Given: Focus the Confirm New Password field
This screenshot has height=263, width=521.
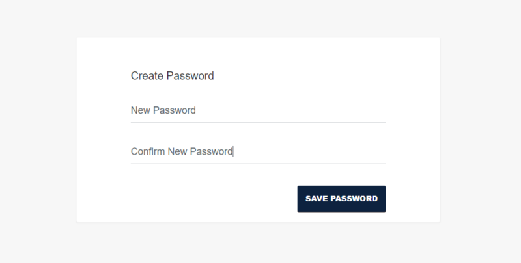Looking at the screenshot, I should 258,152.
